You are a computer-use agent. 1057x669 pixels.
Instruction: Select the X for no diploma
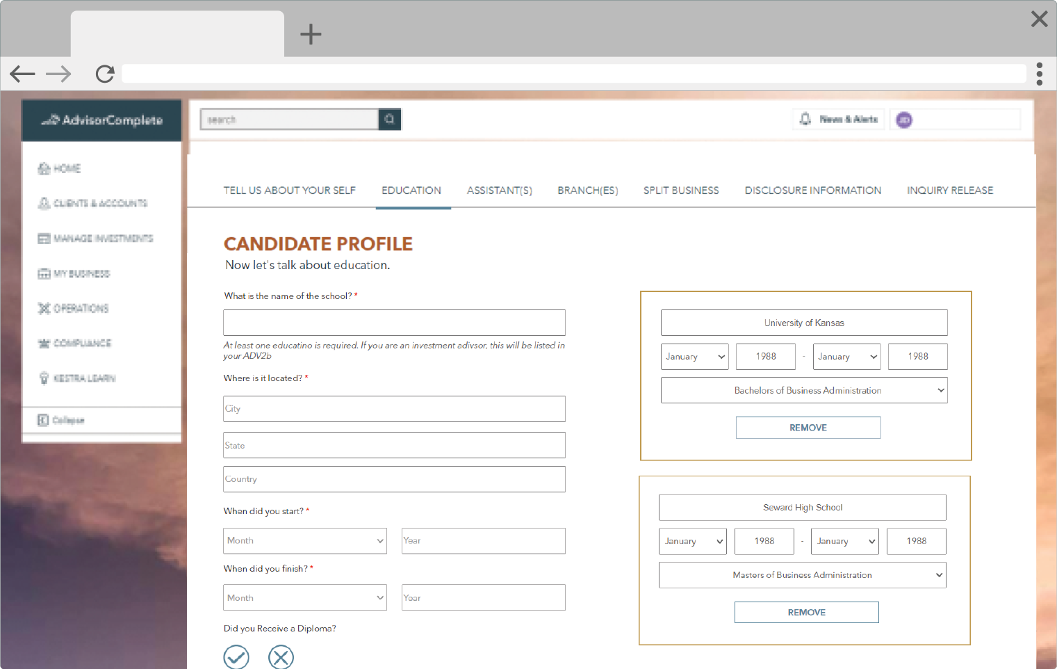click(281, 657)
